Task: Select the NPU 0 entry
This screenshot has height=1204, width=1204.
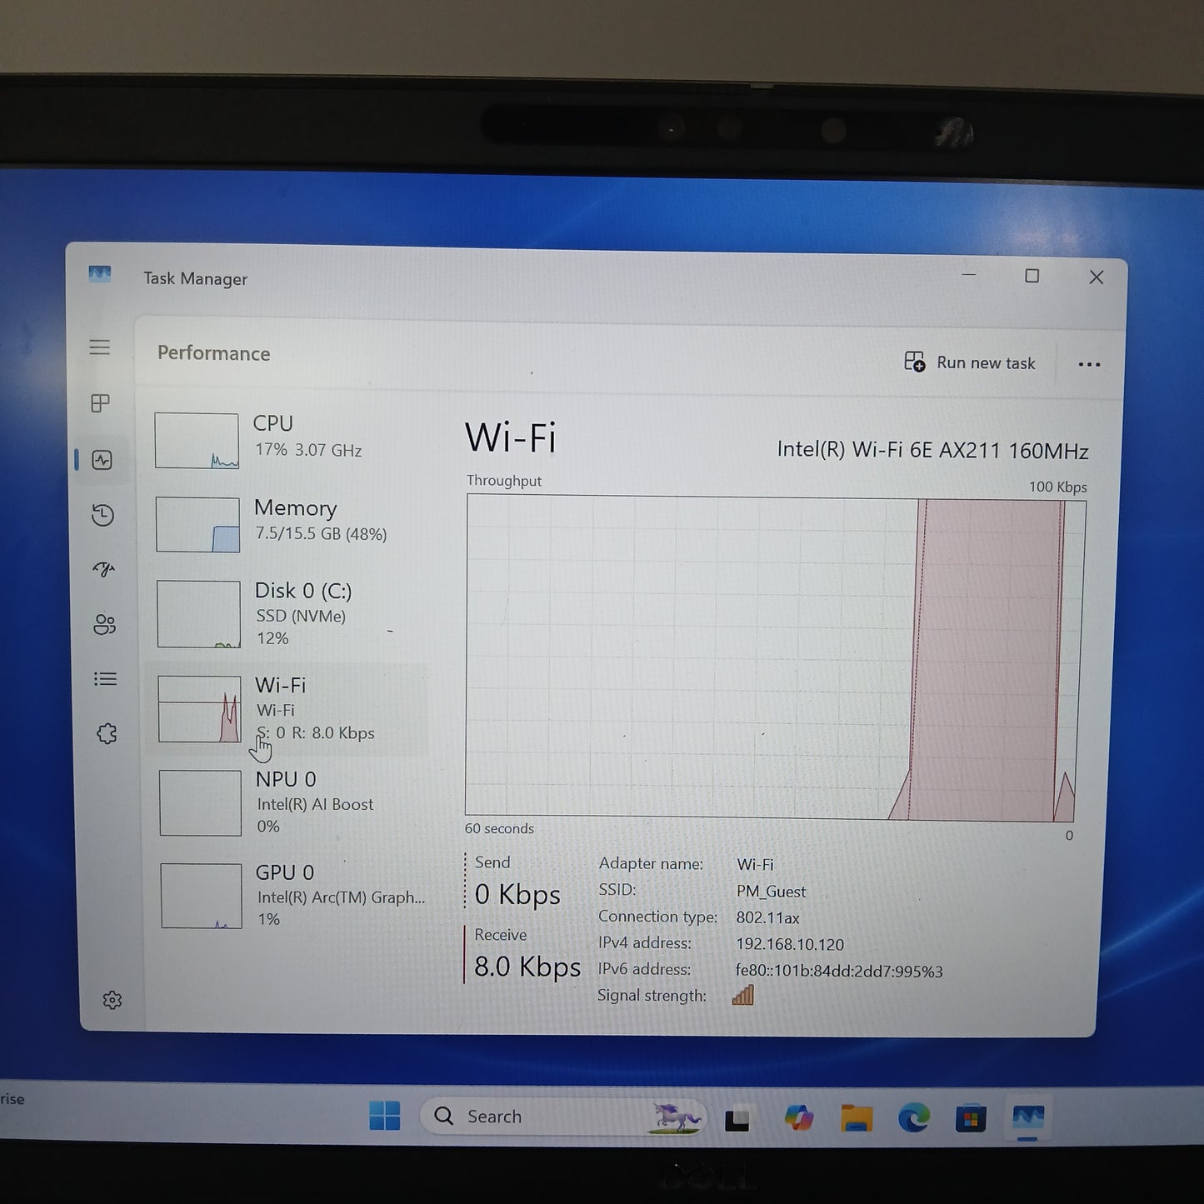Action: [x=290, y=802]
